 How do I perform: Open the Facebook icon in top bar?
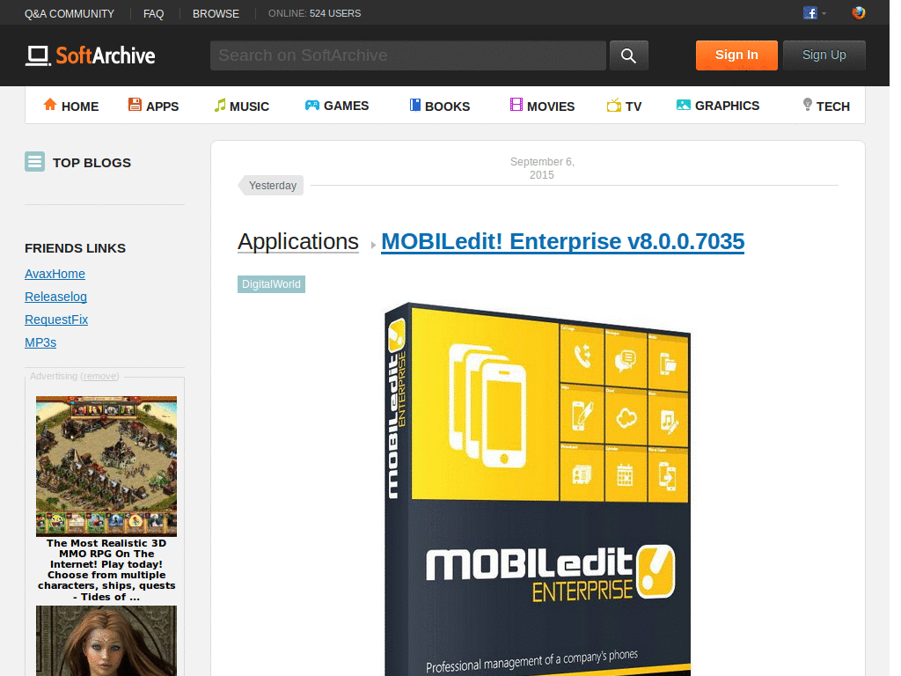coord(810,13)
